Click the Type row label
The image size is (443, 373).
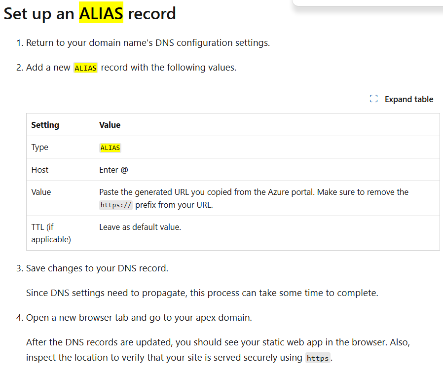click(39, 148)
